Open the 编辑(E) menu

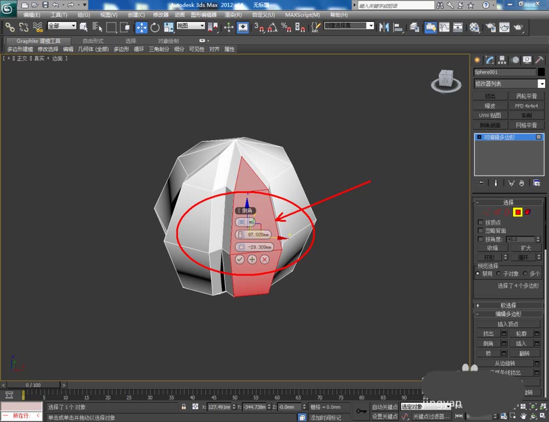(32, 15)
